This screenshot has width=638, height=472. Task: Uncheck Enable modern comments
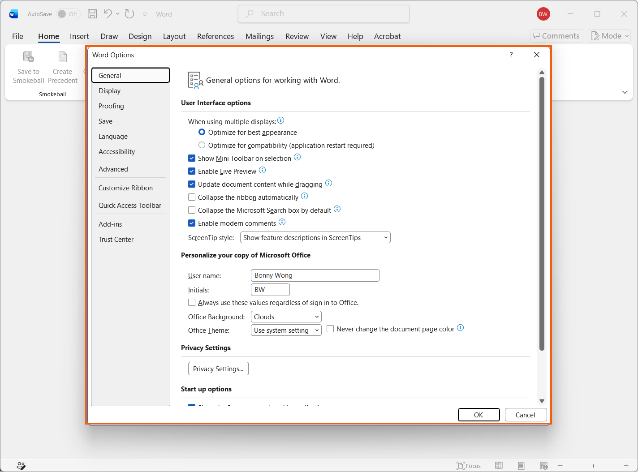point(192,223)
